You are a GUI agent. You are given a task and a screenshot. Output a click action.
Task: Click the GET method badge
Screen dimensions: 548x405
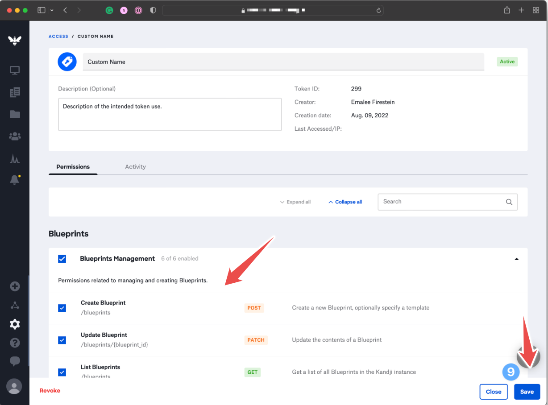[x=253, y=372]
